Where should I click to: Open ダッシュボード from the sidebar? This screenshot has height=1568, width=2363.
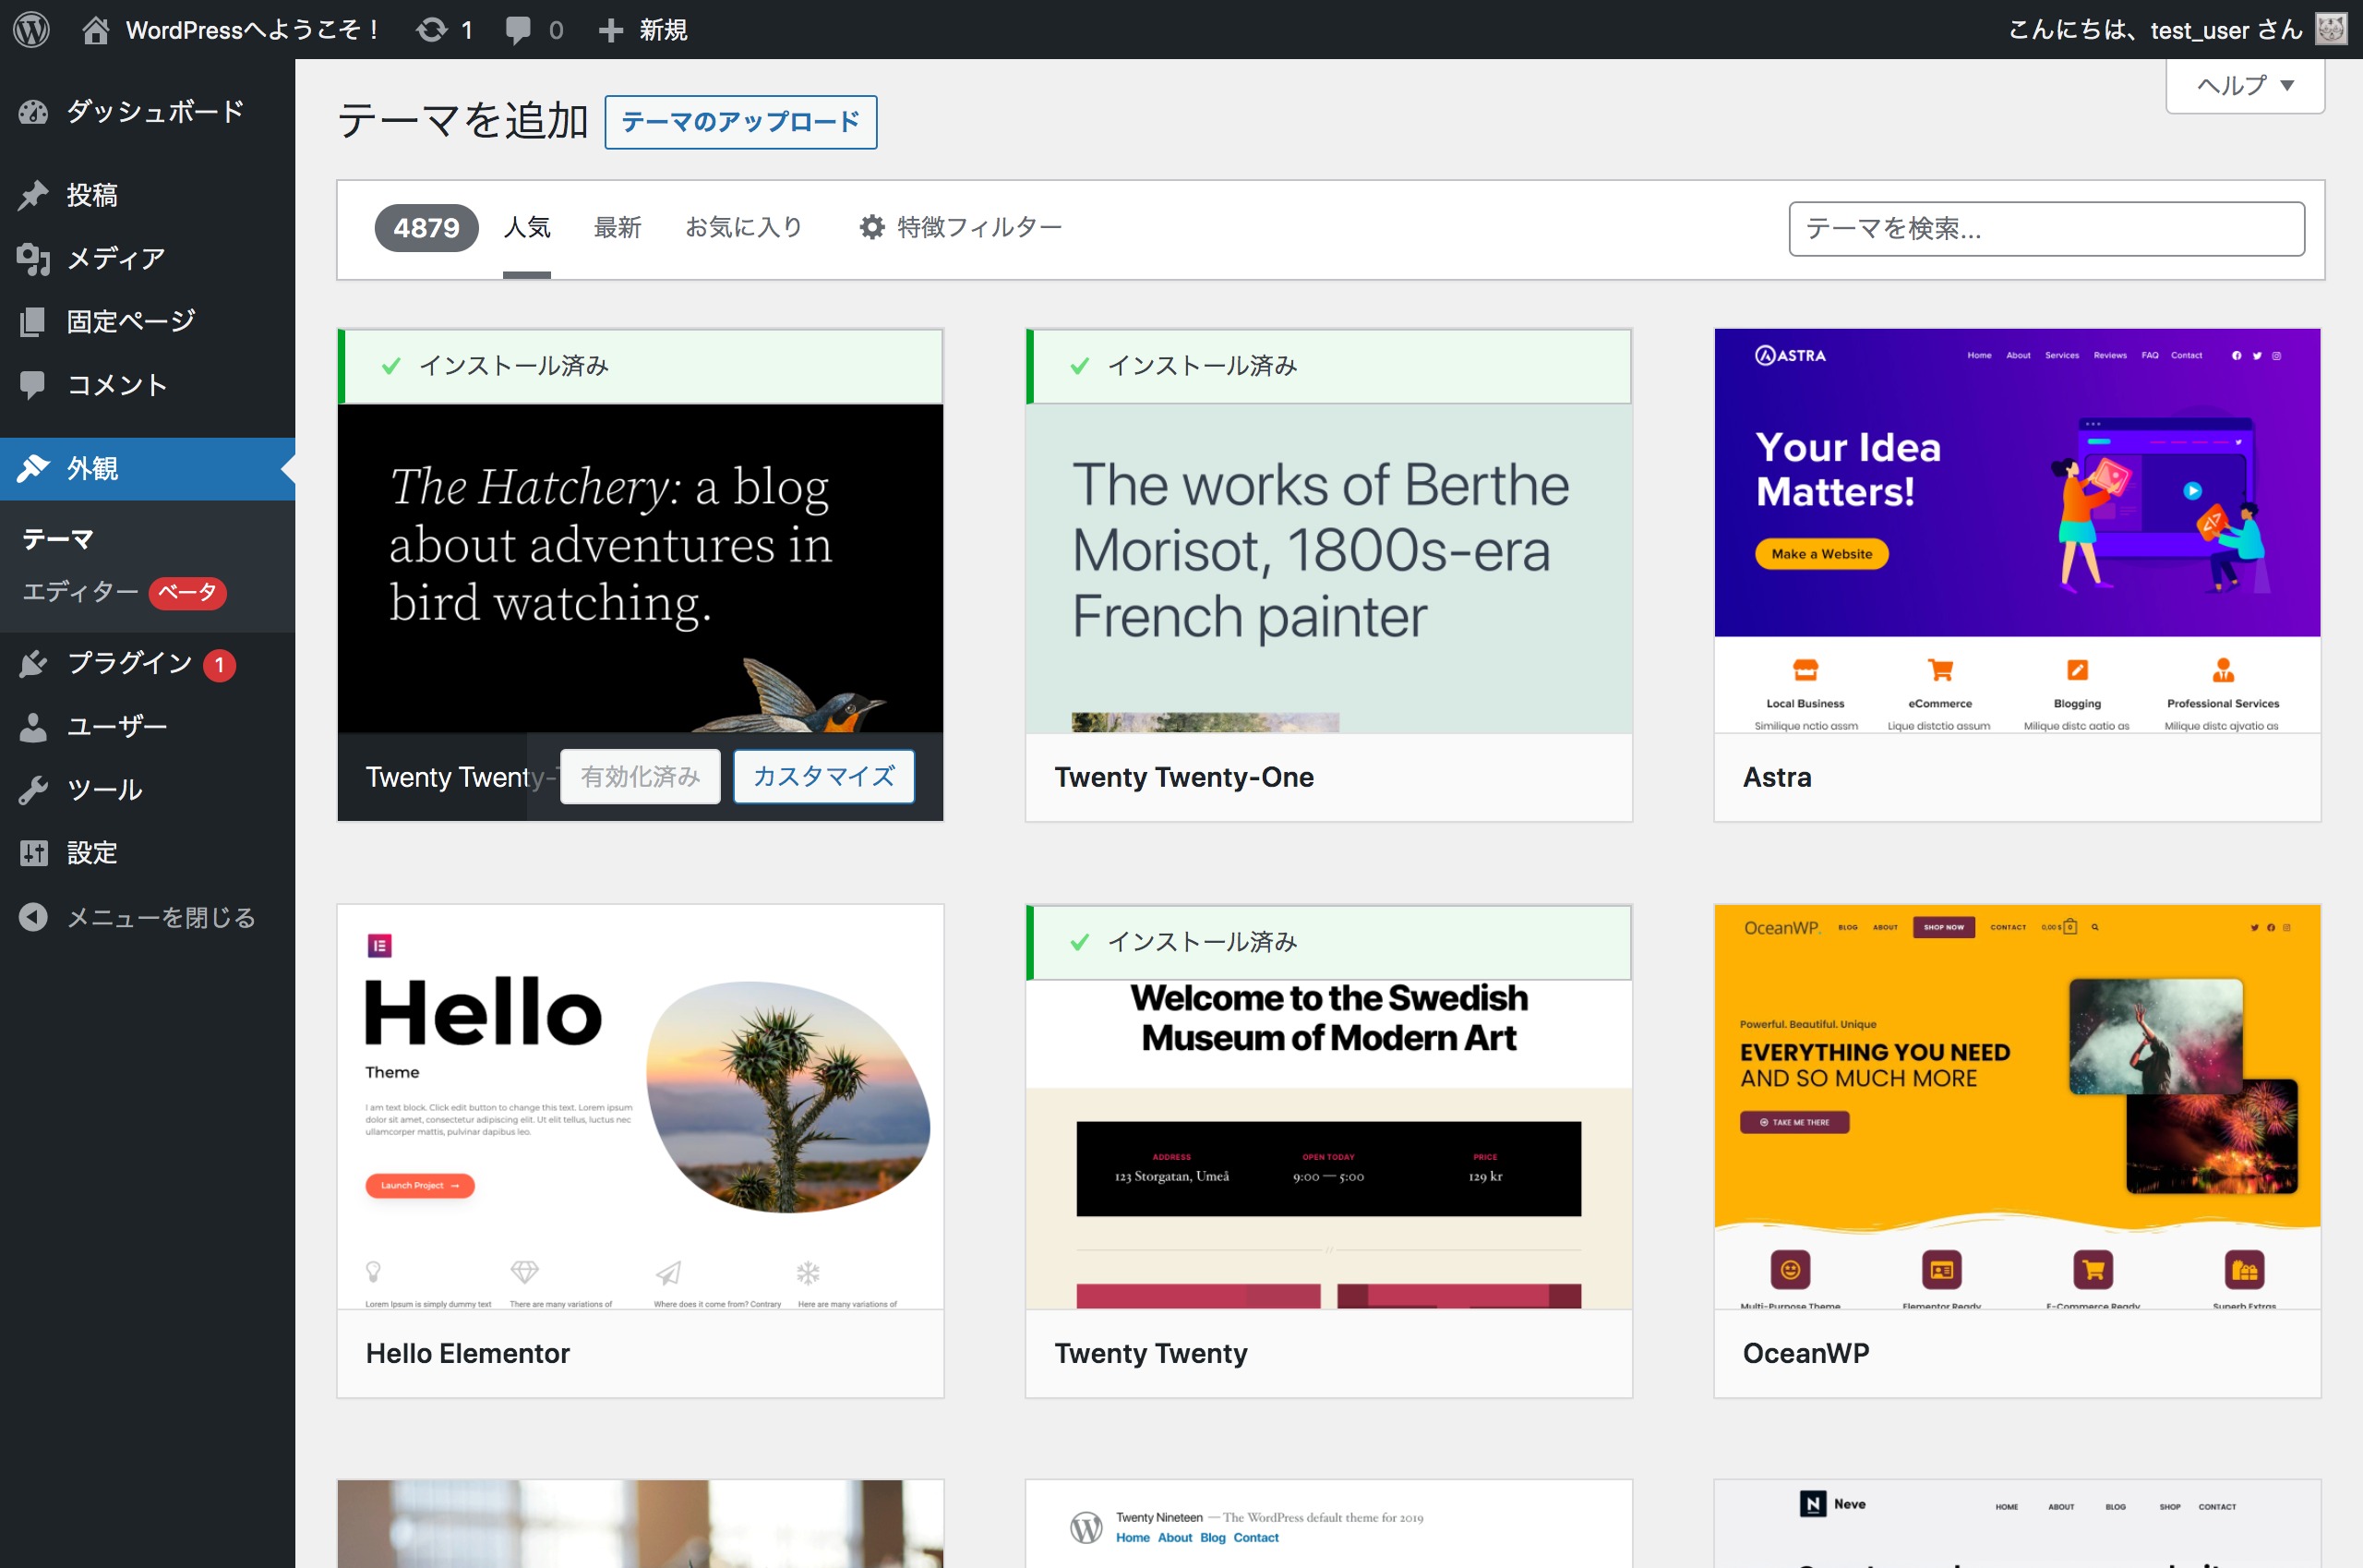coord(153,111)
